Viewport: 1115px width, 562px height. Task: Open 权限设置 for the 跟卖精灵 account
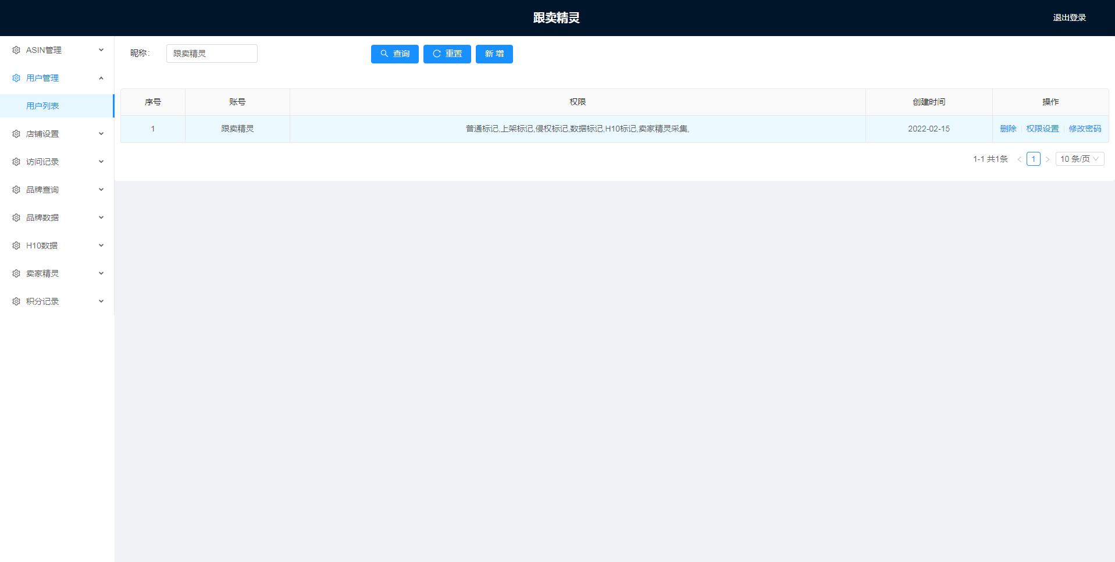pyautogui.click(x=1042, y=129)
